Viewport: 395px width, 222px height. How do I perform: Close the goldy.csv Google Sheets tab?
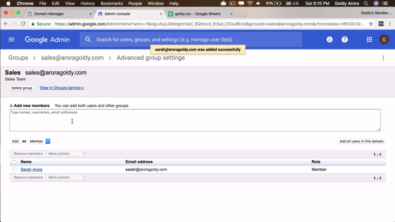pos(231,14)
